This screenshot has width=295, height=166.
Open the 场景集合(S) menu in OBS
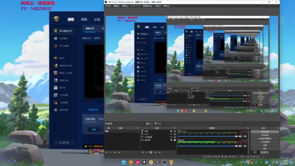click(x=147, y=6)
